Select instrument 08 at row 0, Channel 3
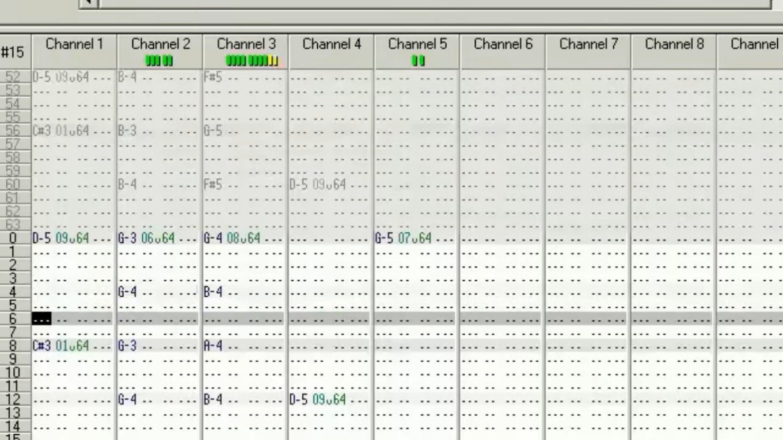This screenshot has width=783, height=440. (233, 238)
